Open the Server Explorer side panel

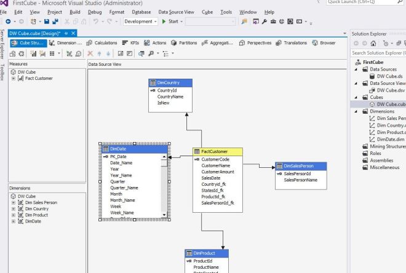click(x=3, y=43)
